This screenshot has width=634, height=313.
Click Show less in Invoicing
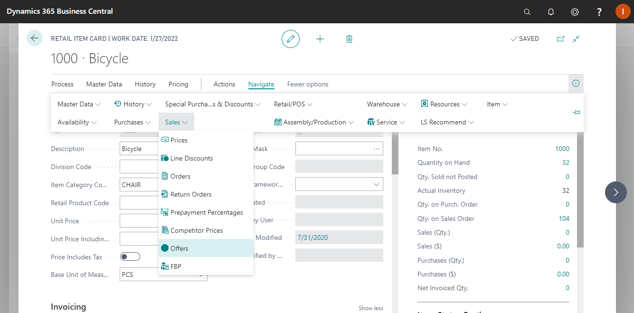371,308
